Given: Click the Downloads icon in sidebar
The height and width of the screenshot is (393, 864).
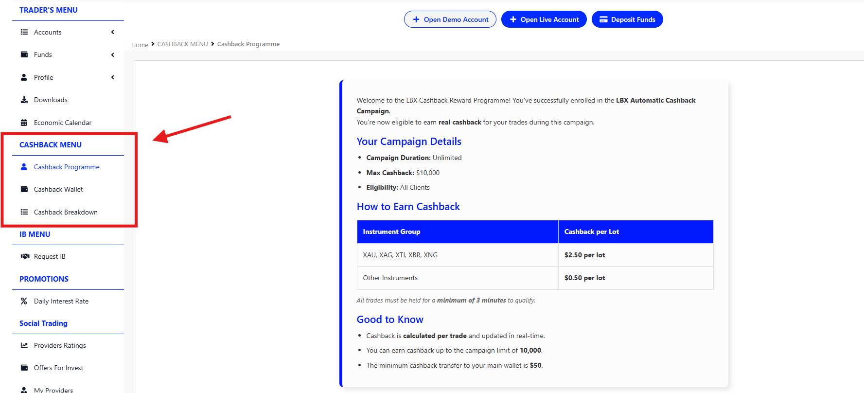Looking at the screenshot, I should tap(24, 100).
